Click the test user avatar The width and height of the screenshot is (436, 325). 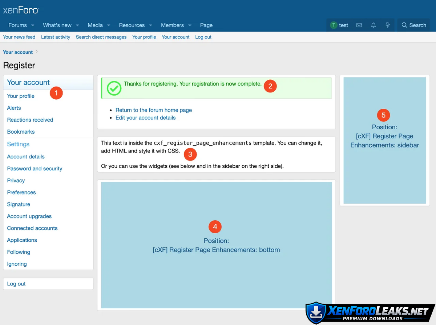334,25
